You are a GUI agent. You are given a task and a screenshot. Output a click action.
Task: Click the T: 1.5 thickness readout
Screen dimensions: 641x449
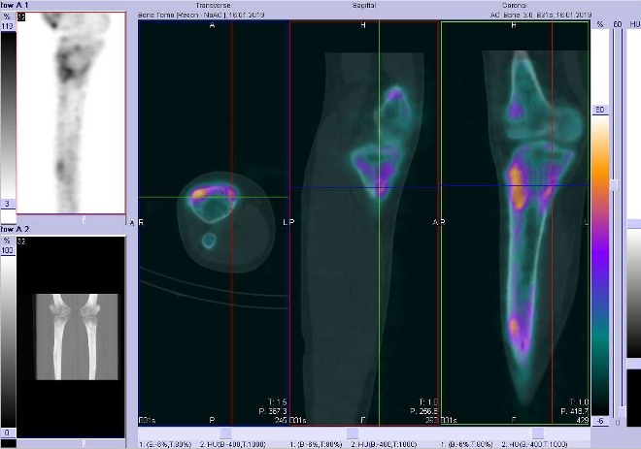click(277, 402)
